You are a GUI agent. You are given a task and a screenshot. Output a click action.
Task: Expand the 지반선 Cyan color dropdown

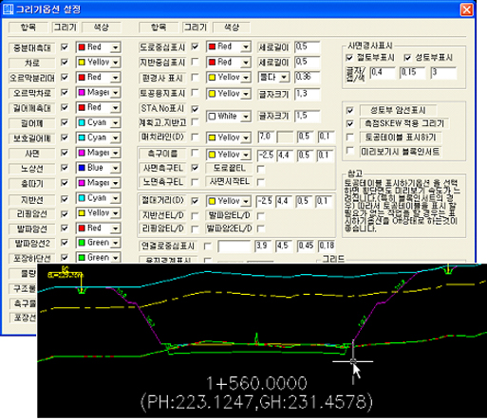115,198
